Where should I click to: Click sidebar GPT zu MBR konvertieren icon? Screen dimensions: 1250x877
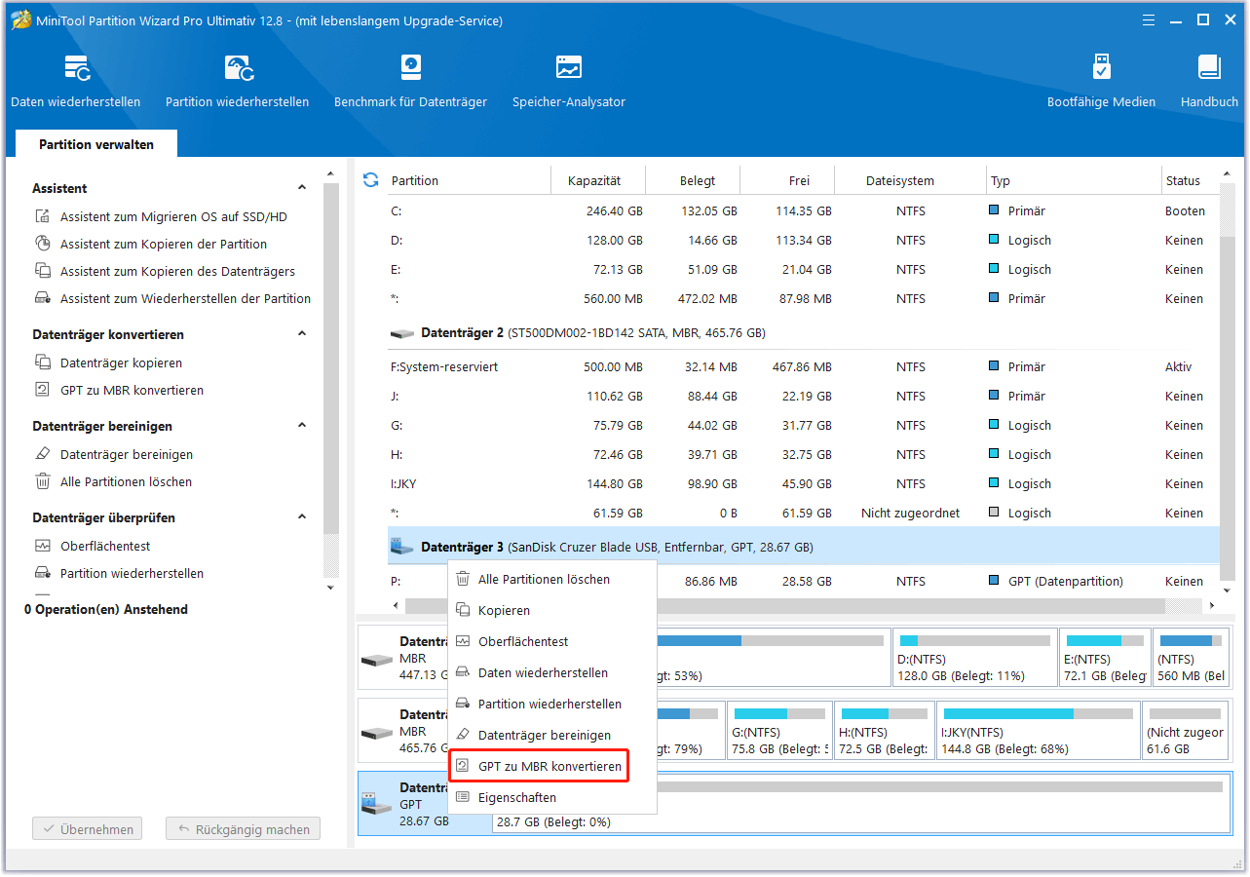coord(43,390)
